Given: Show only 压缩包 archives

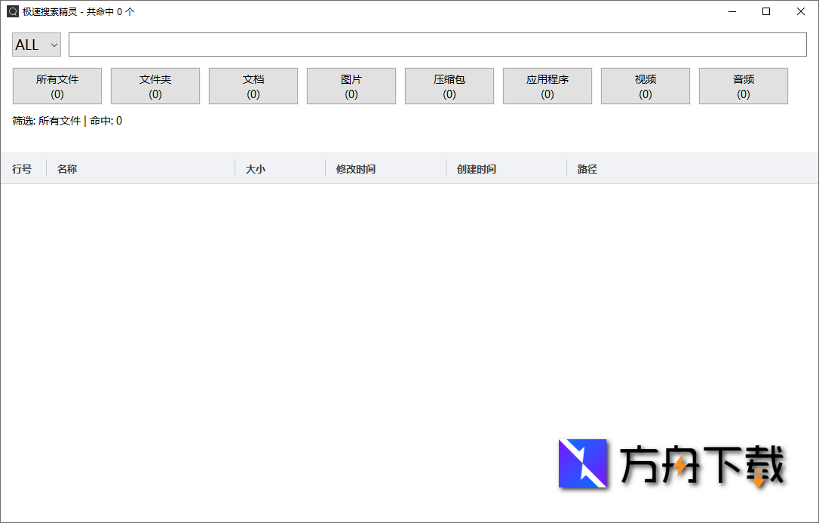Looking at the screenshot, I should click(x=449, y=85).
